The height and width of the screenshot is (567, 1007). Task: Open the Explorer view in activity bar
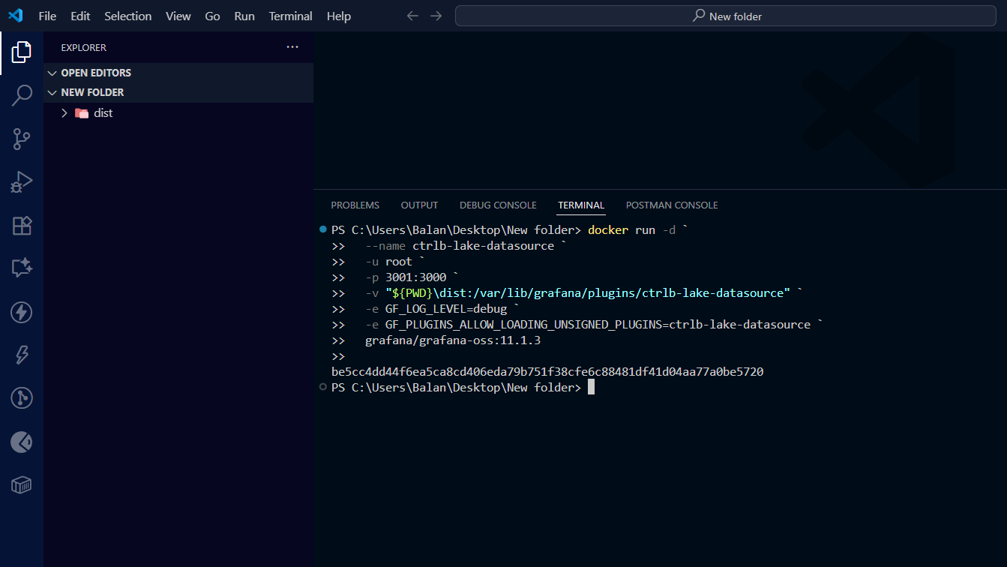click(x=22, y=52)
